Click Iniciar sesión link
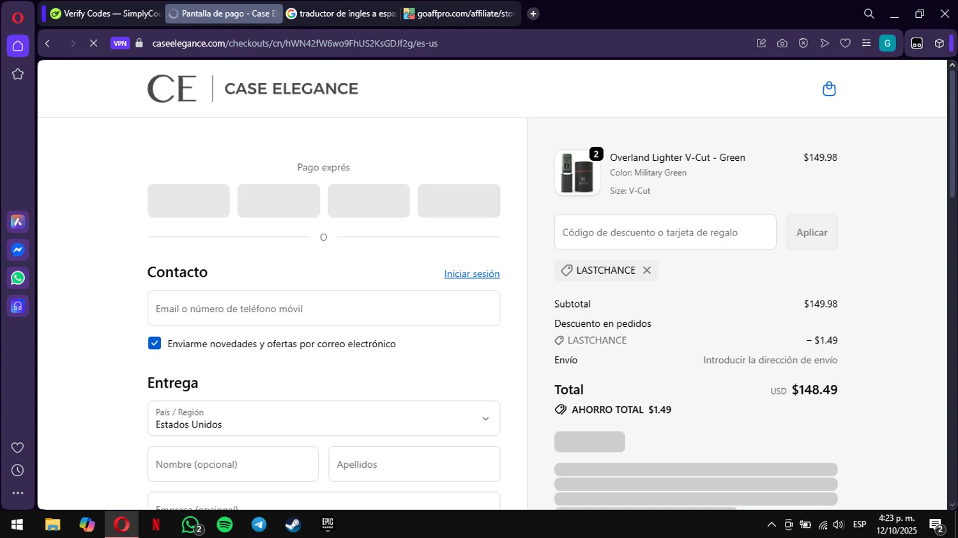This screenshot has height=538, width=958. (x=472, y=274)
